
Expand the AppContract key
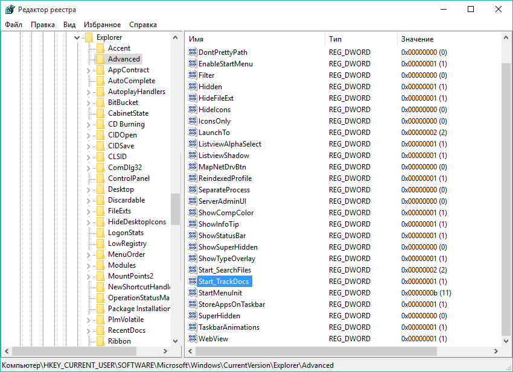coord(88,70)
